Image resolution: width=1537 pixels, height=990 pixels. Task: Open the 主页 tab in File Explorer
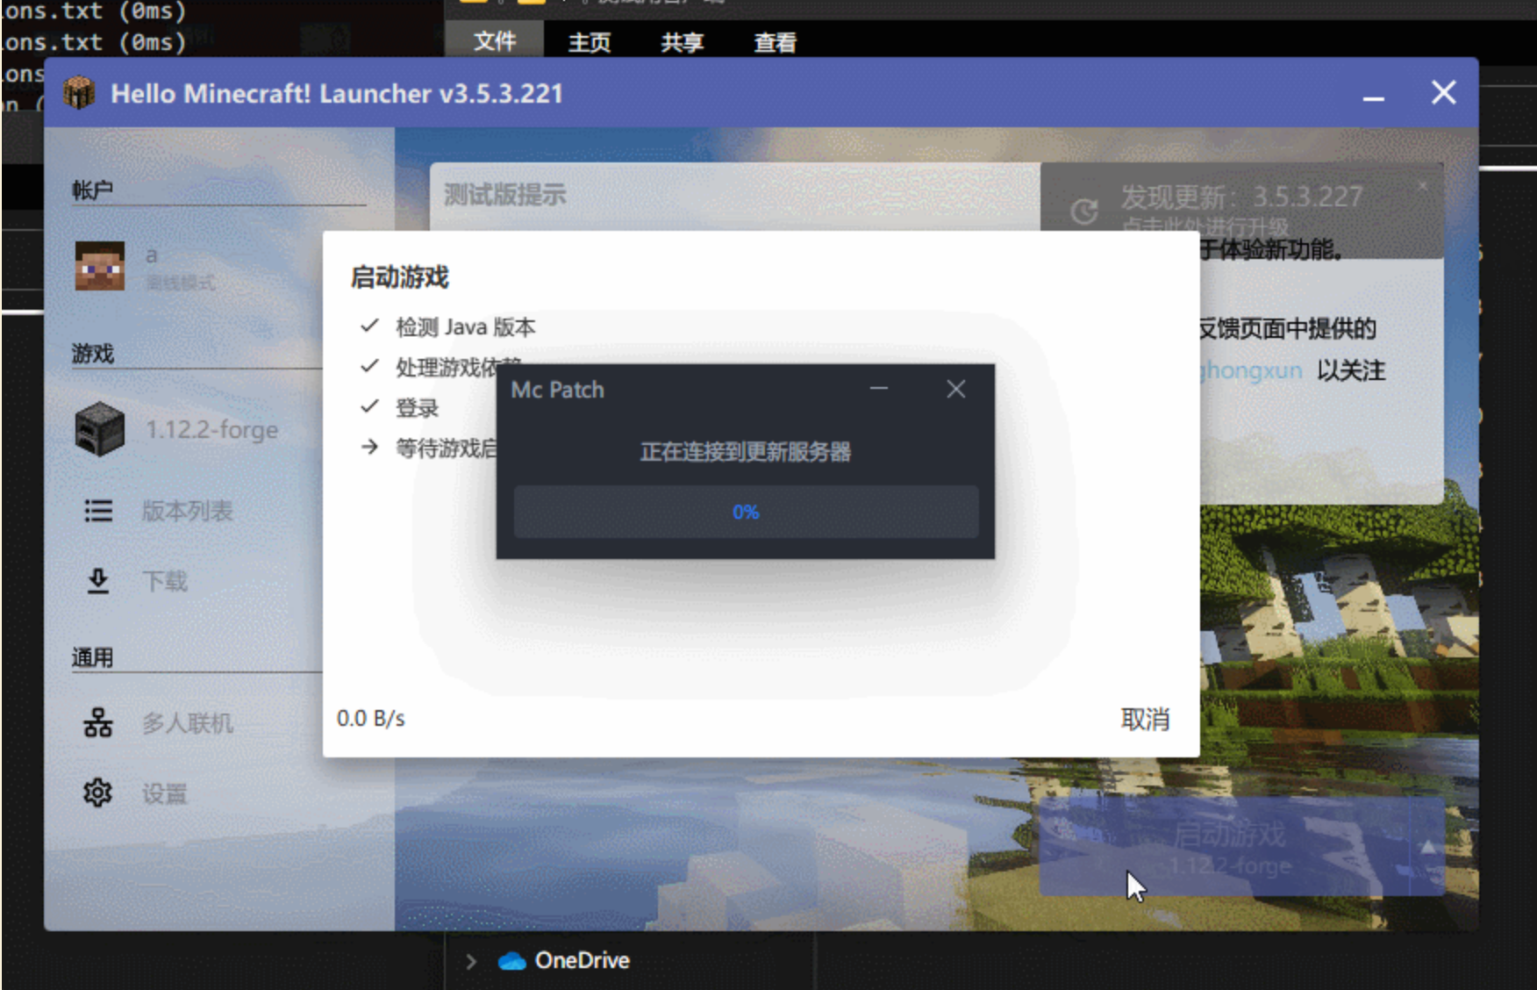click(x=590, y=42)
